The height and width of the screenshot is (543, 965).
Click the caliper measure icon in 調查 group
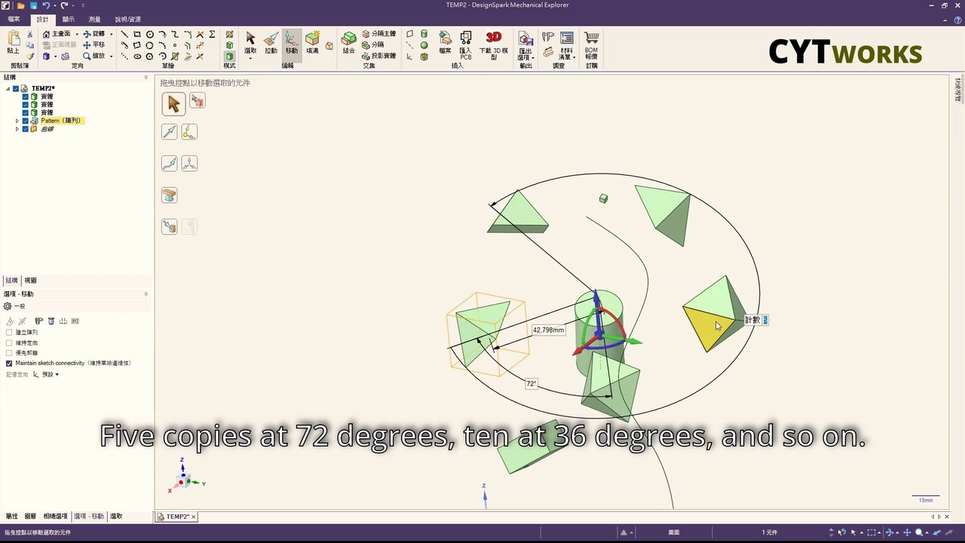(x=548, y=38)
